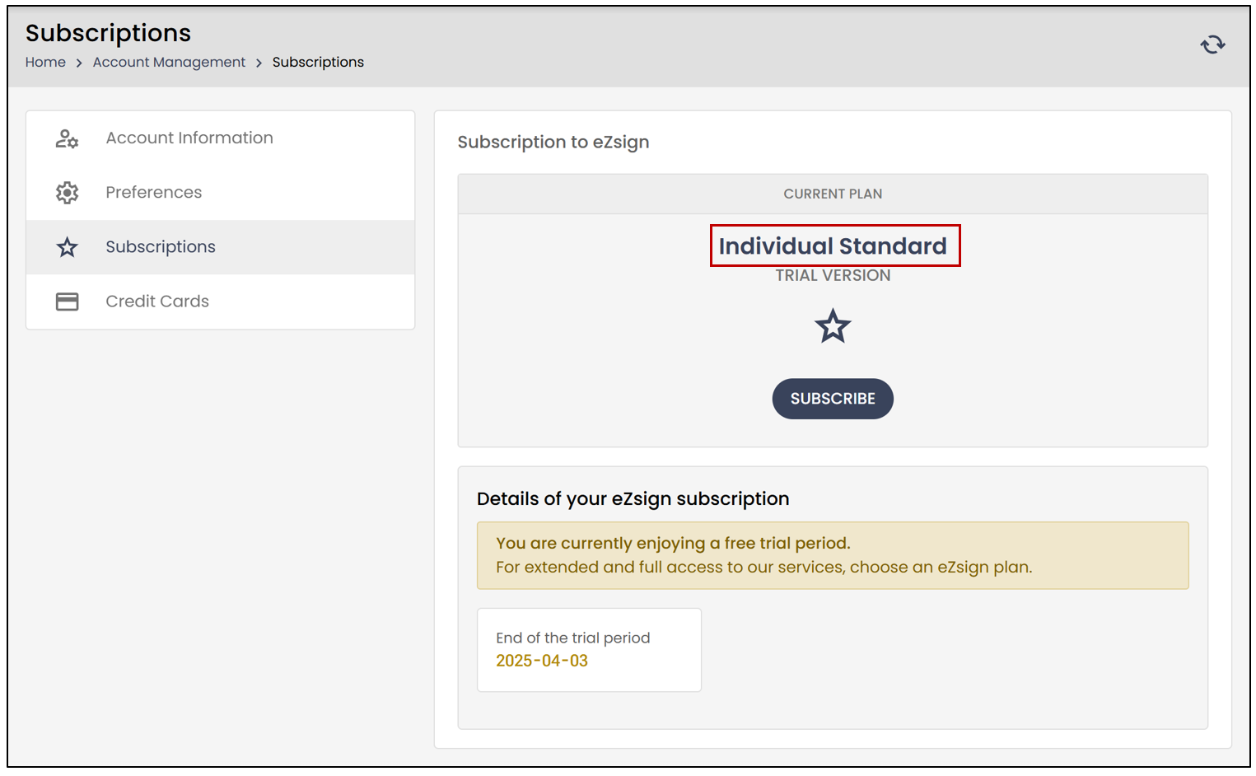
Task: Click the refresh sync icon
Action: click(x=1212, y=44)
